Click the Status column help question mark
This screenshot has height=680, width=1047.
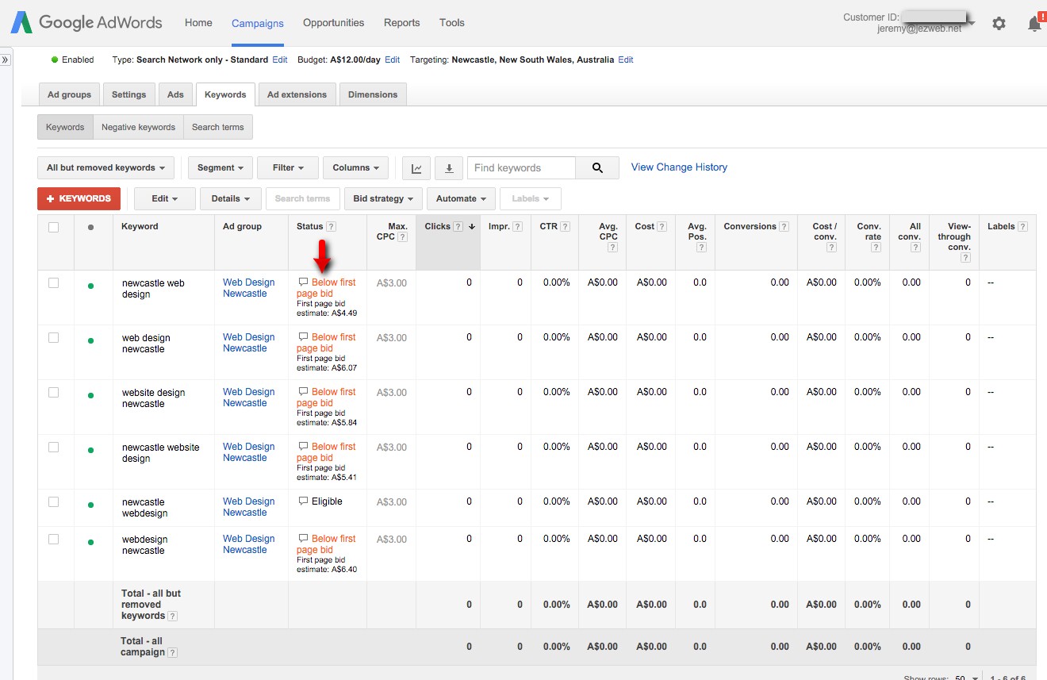pos(331,225)
